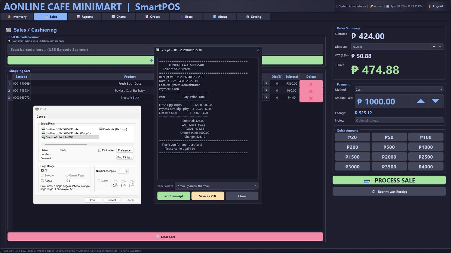The height and width of the screenshot is (253, 451).
Task: Open the Payment Method dropdown
Action: click(399, 89)
